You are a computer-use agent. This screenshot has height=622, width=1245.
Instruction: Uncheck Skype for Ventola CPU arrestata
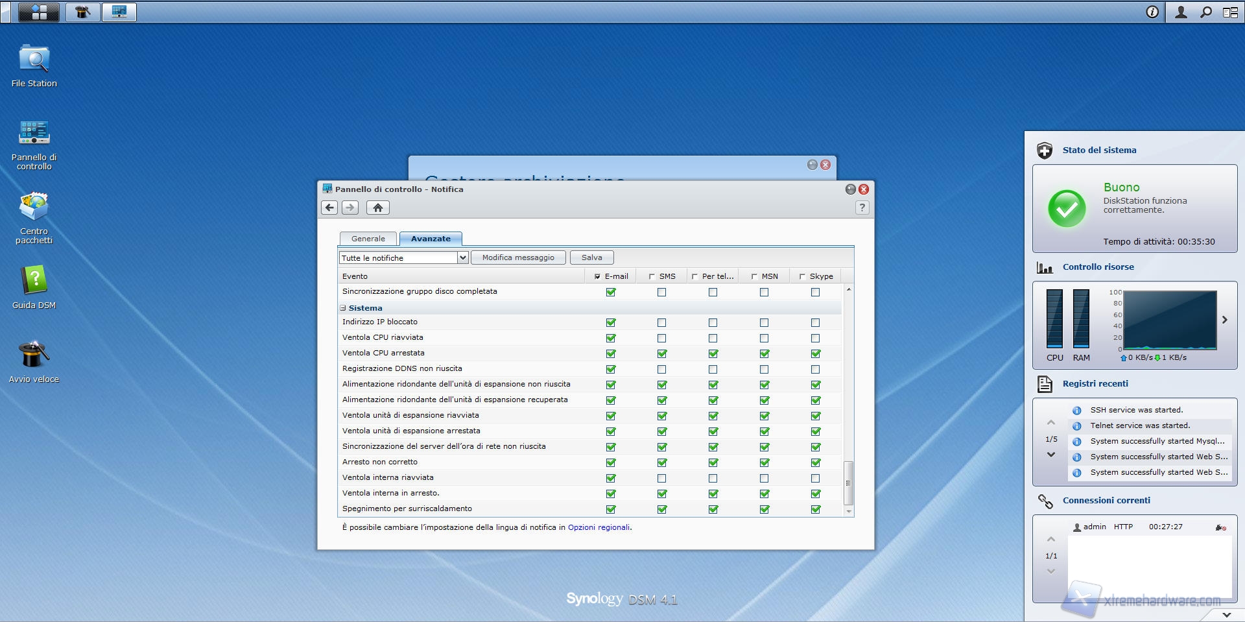tap(815, 353)
